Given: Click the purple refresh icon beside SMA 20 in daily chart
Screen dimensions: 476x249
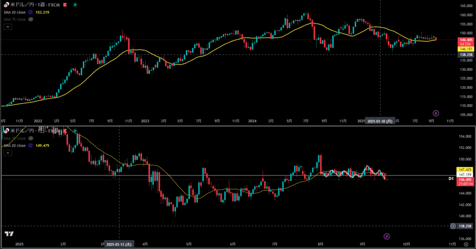Looking at the screenshot, I should click(31, 146).
